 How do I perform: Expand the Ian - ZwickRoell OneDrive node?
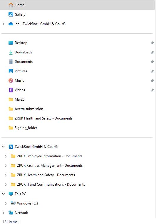click(4, 24)
